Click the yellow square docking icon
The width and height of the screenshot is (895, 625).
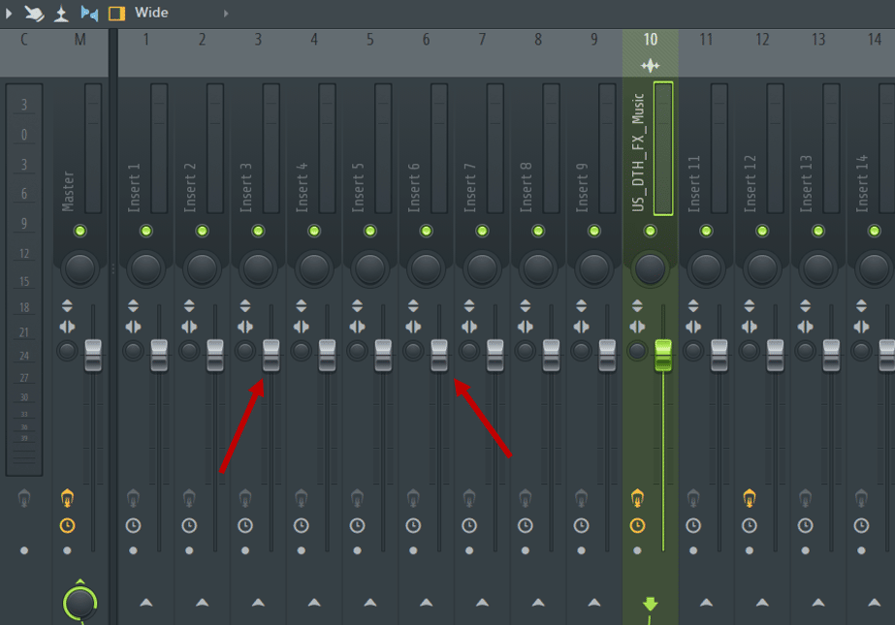(x=115, y=14)
